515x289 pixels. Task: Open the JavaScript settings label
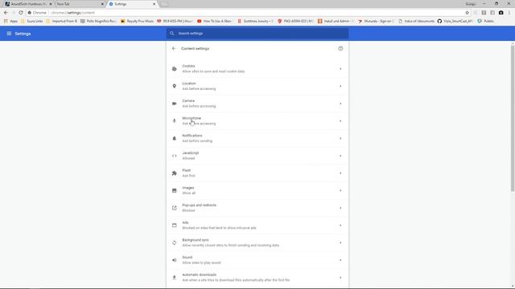(191, 153)
